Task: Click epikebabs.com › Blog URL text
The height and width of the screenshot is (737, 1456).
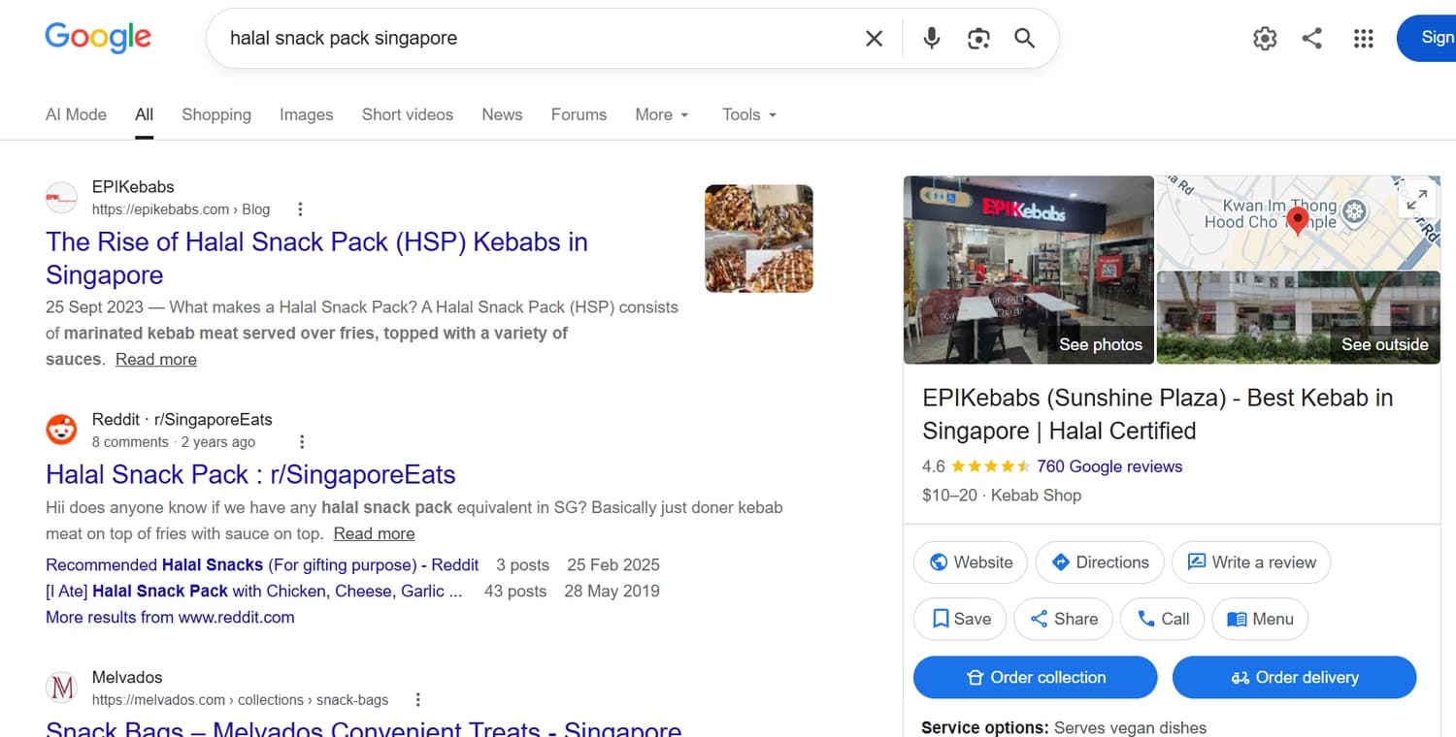Action: [181, 209]
